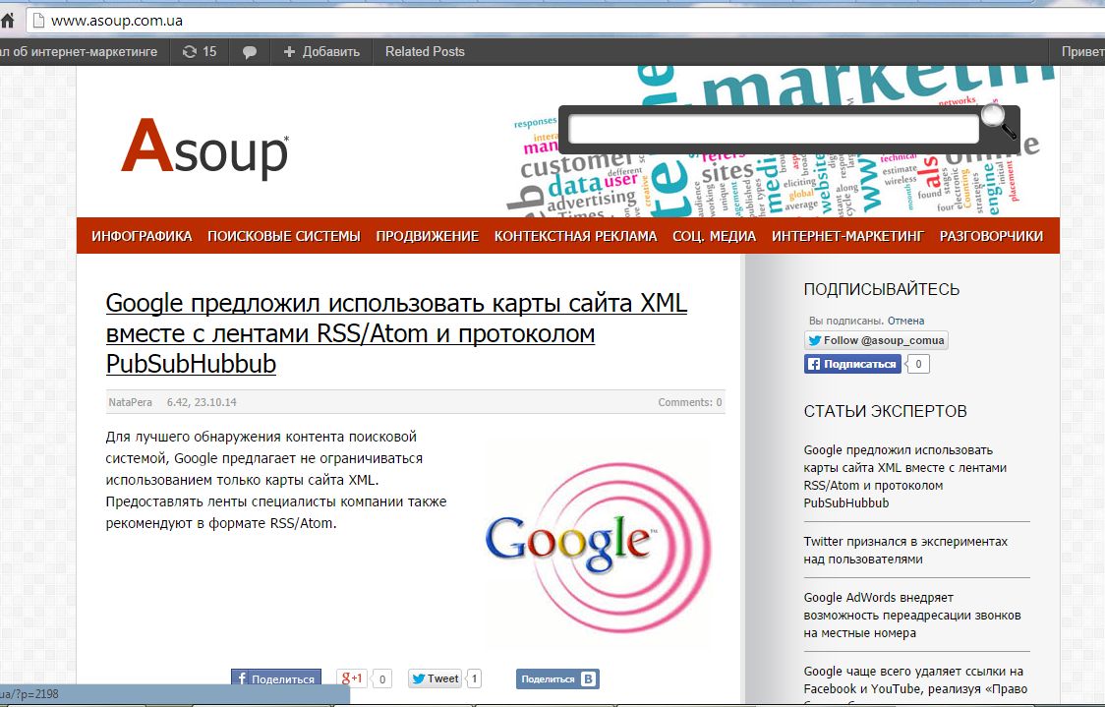This screenshot has height=707, width=1105.
Task: Open the ПОИСКОВЫЕ СИСТЕМЫ menu item
Action: tap(284, 236)
